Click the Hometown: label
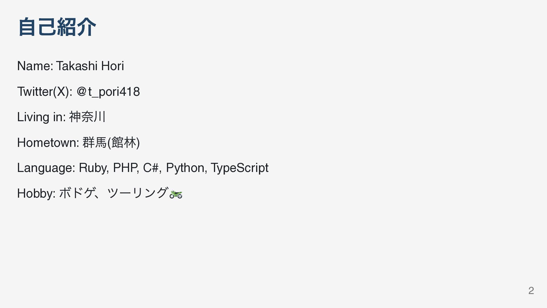Viewport: 547px width, 308px height. pyautogui.click(x=48, y=142)
